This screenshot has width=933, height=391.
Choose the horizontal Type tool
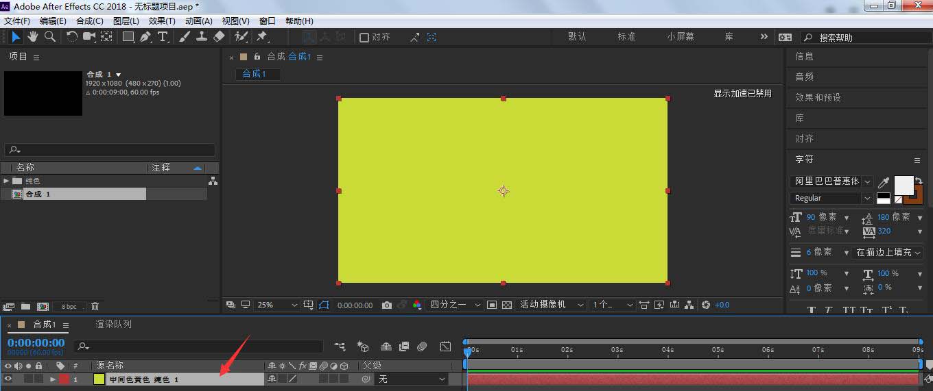pyautogui.click(x=163, y=37)
